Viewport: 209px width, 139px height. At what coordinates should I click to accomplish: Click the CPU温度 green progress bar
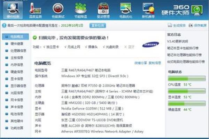click(x=187, y=79)
